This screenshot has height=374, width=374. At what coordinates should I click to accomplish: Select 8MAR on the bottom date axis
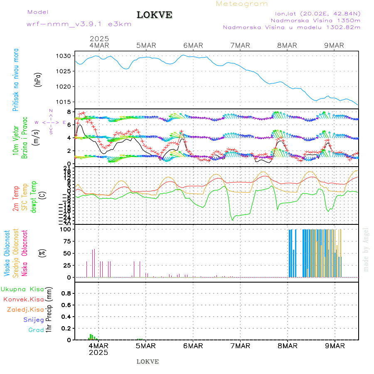287,345
